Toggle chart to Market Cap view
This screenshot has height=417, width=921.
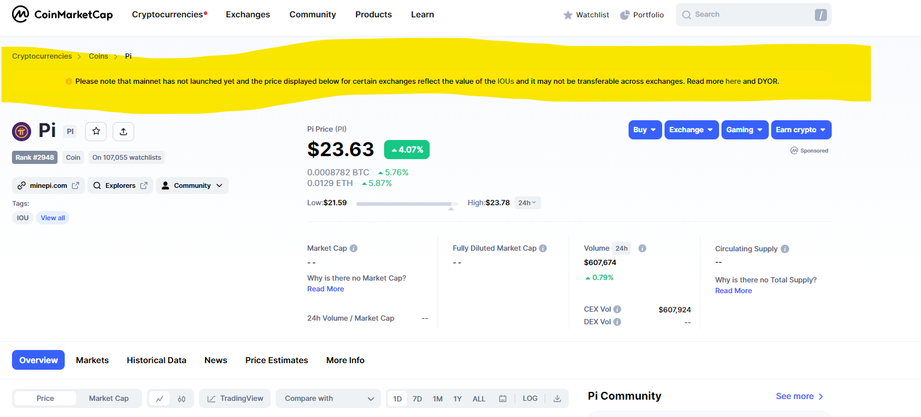click(x=108, y=398)
